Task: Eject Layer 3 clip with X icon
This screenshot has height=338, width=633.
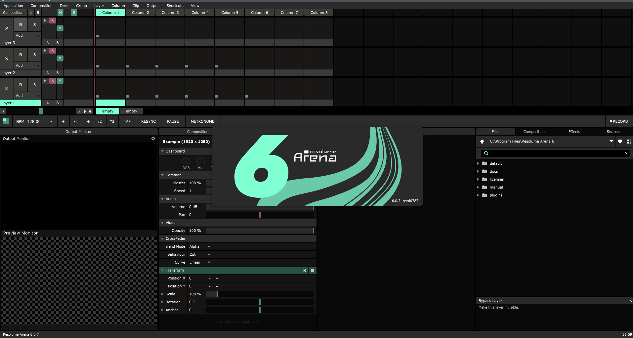Action: [x=7, y=28]
